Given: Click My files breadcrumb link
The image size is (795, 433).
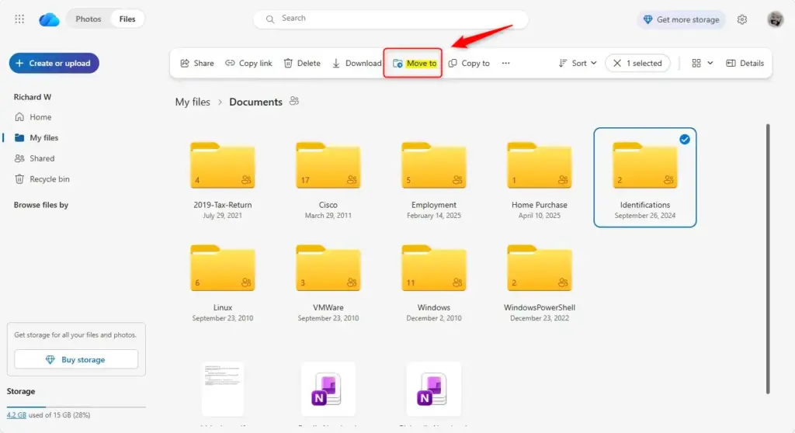Looking at the screenshot, I should point(193,102).
